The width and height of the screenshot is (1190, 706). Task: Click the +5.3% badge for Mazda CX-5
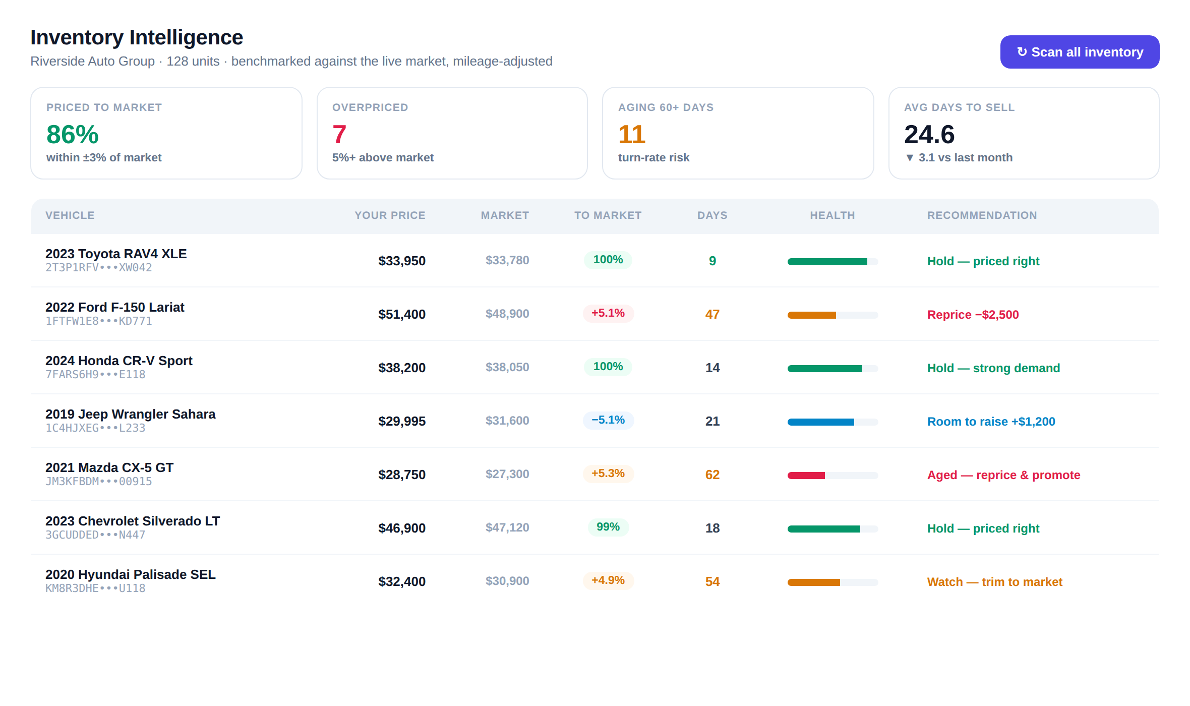click(608, 474)
